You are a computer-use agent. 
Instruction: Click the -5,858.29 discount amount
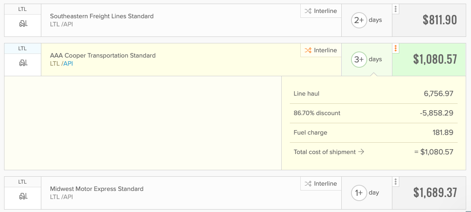tap(437, 113)
